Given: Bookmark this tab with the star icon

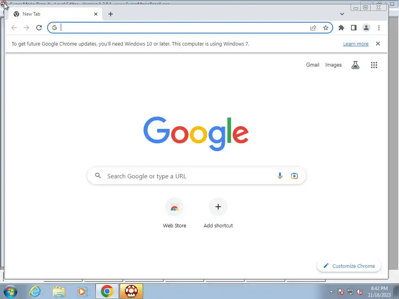Looking at the screenshot, I should pos(326,28).
